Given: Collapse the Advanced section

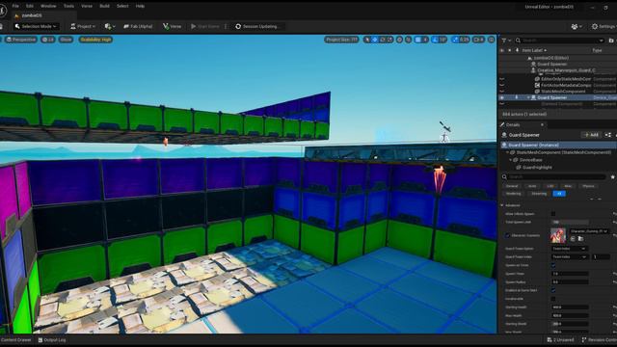Looking at the screenshot, I should pos(502,205).
